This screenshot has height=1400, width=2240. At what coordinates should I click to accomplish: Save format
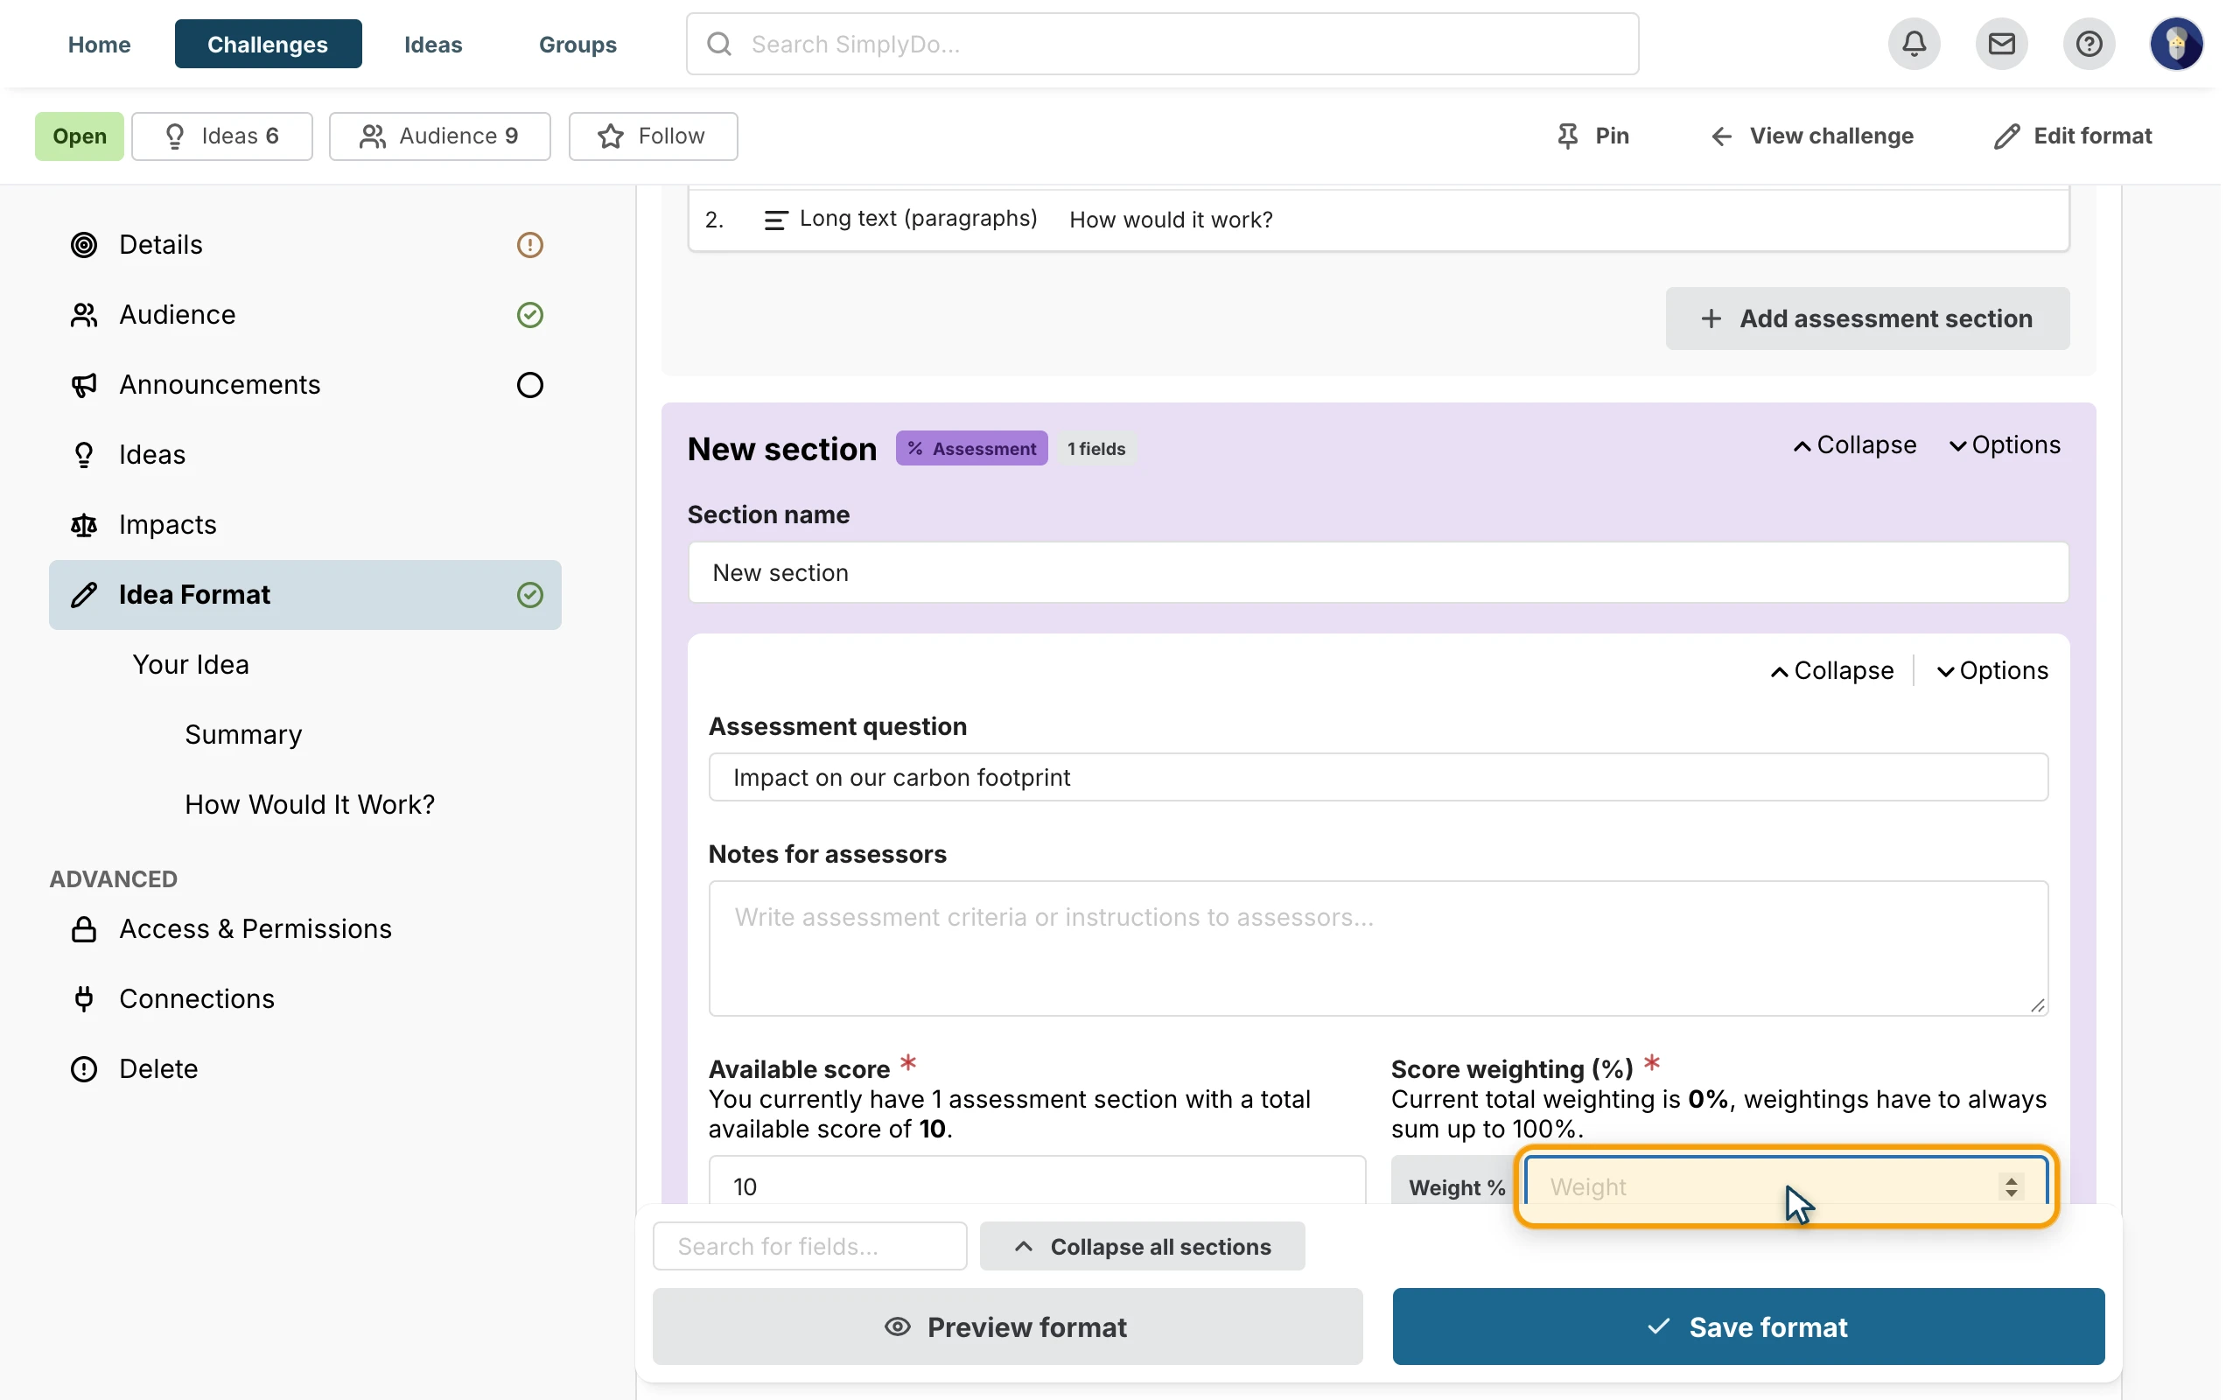(x=1747, y=1326)
